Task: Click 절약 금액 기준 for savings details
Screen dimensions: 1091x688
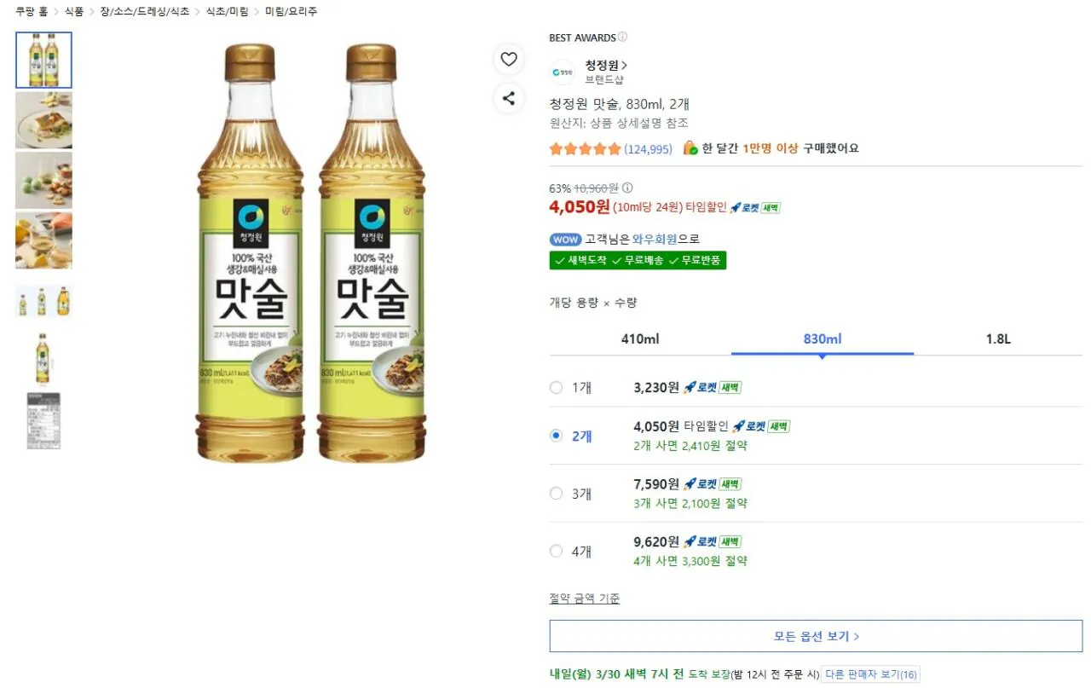Action: (585, 598)
